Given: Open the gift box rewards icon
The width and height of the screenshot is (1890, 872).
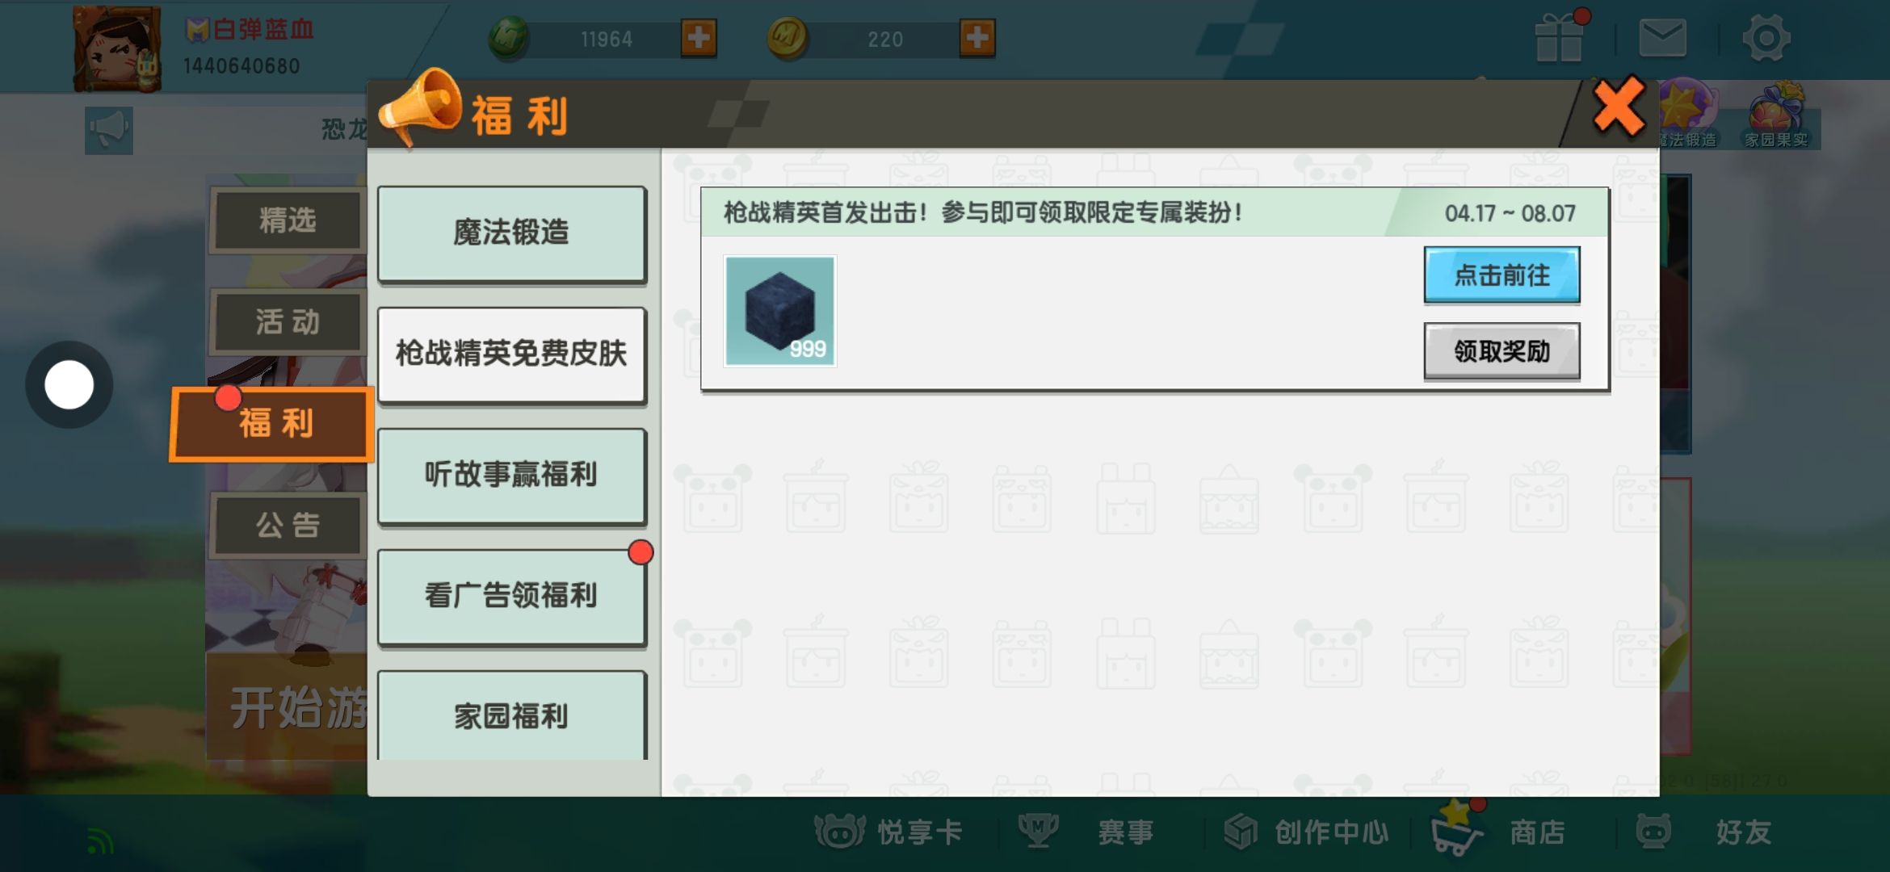Looking at the screenshot, I should [1559, 37].
